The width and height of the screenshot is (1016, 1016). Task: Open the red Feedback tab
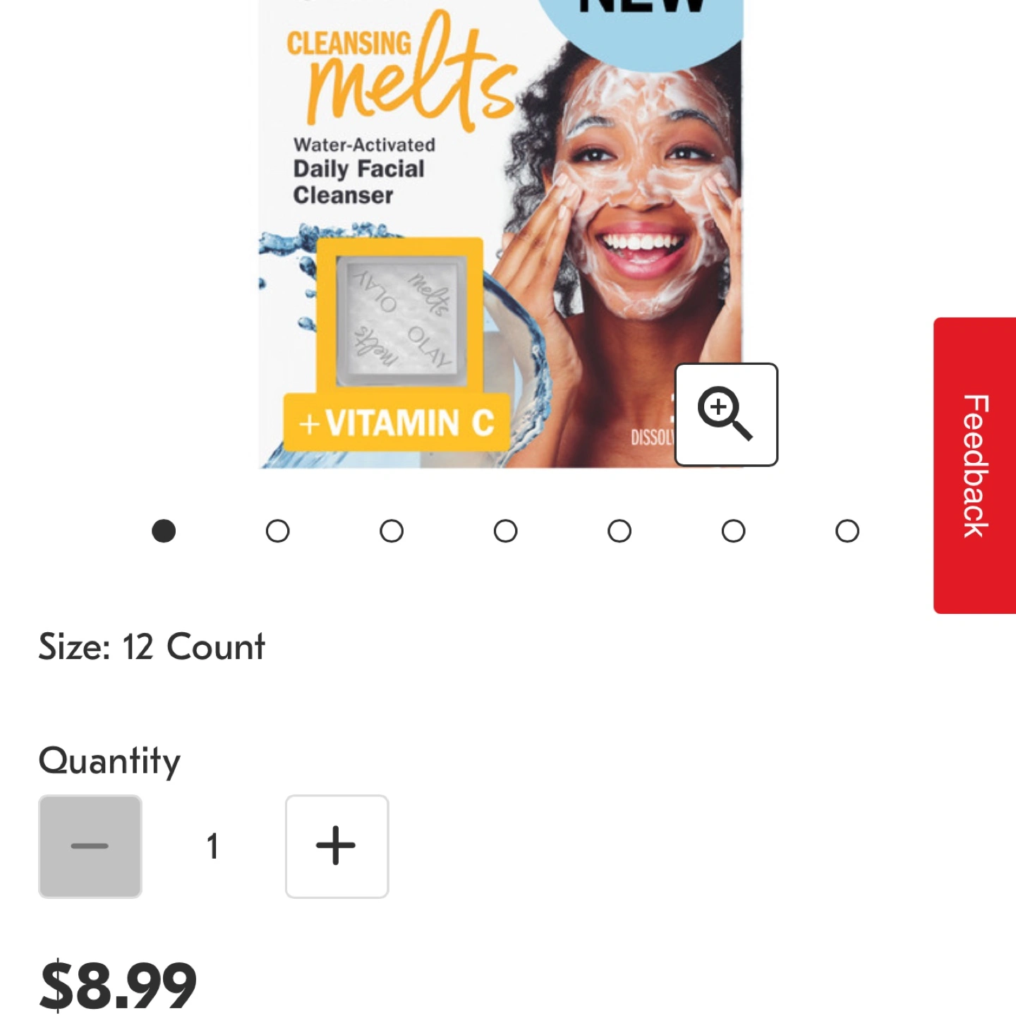tap(974, 466)
